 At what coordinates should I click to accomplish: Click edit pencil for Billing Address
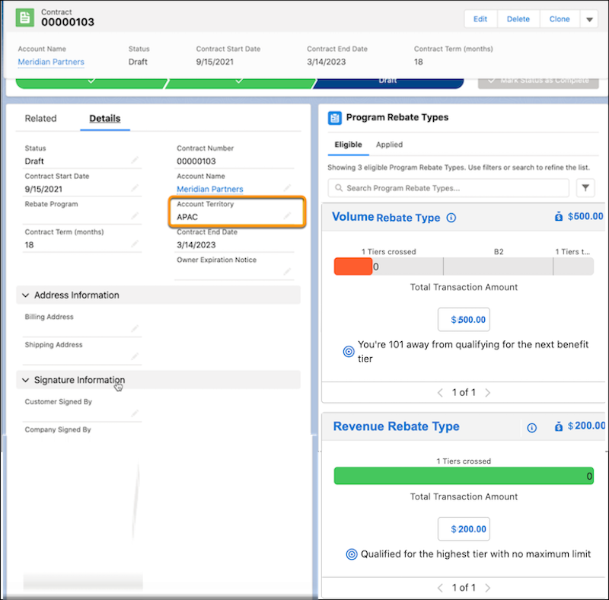pos(135,329)
